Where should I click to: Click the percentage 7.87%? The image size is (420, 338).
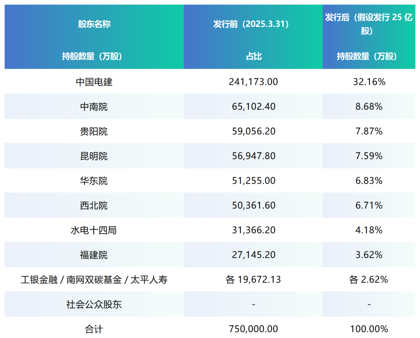[x=369, y=131]
